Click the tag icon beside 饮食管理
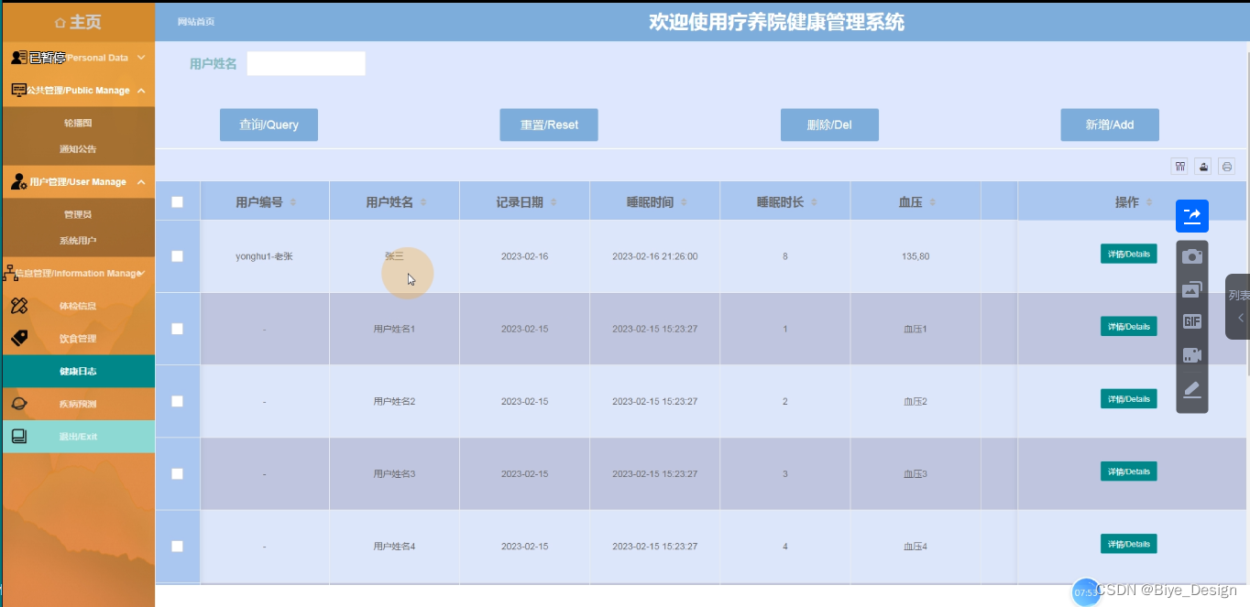 coord(19,338)
